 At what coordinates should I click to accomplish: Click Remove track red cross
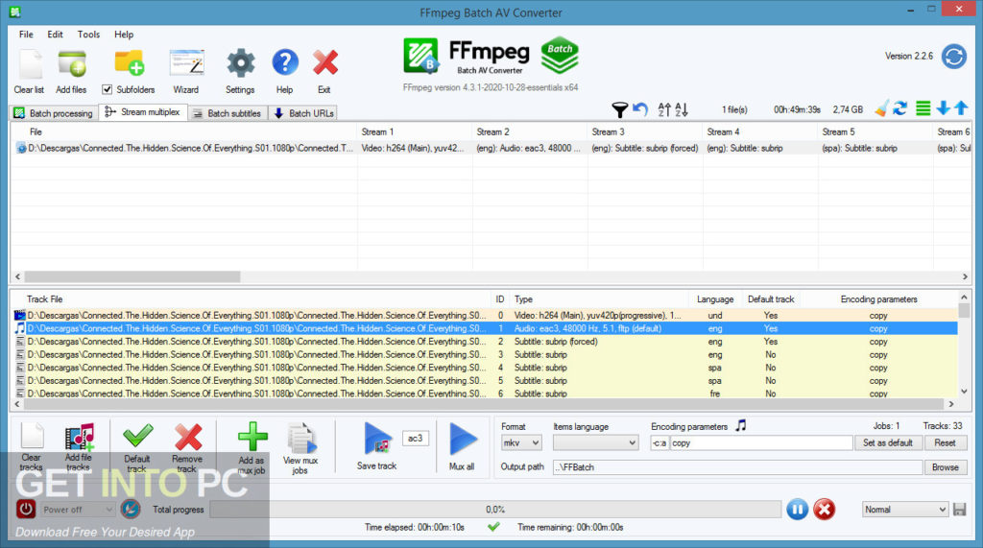188,437
